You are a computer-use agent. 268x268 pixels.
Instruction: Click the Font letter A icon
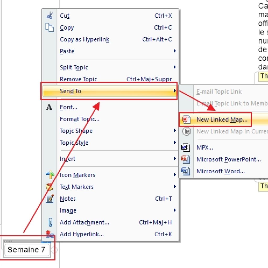[49, 107]
